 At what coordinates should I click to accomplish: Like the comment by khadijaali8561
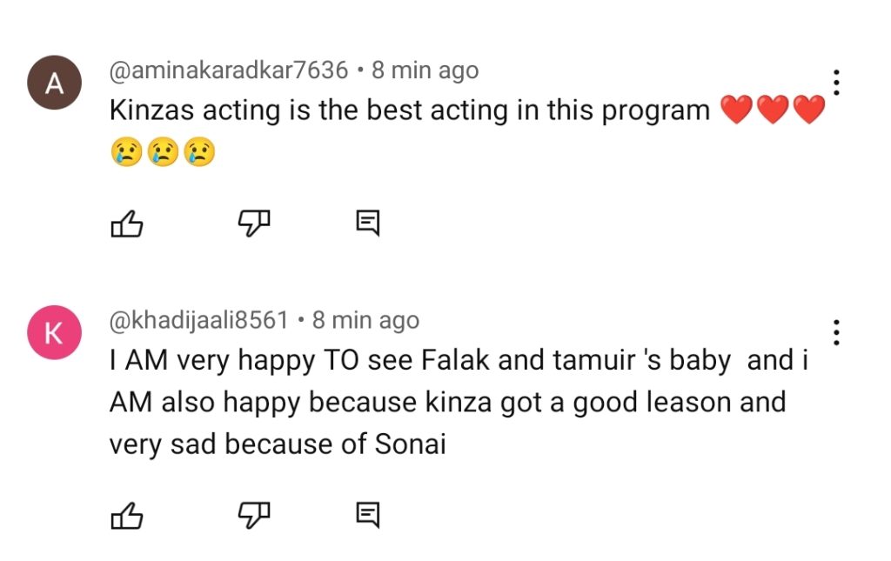coord(127,516)
